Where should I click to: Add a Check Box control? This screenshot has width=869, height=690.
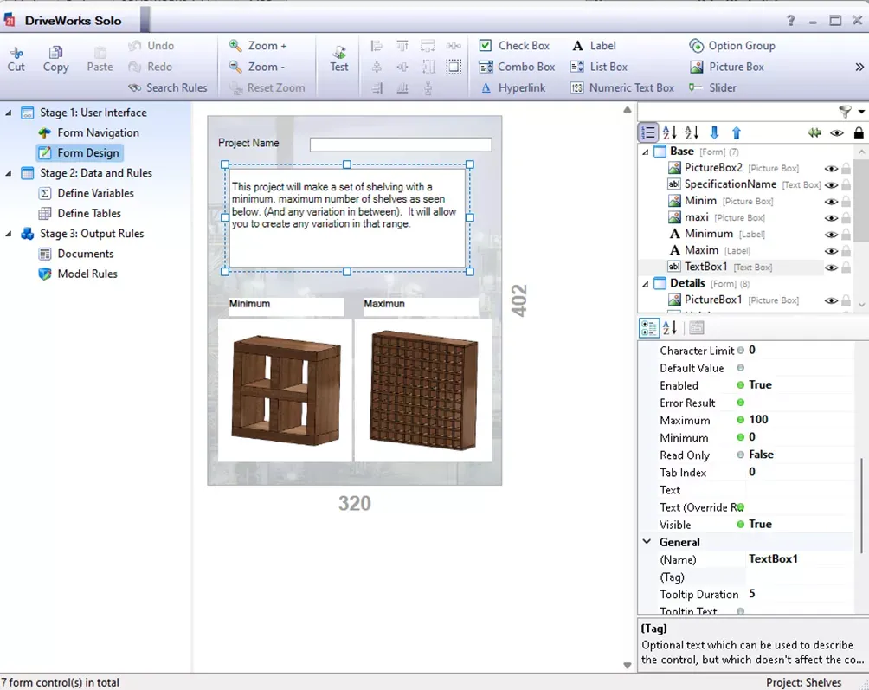pyautogui.click(x=514, y=45)
